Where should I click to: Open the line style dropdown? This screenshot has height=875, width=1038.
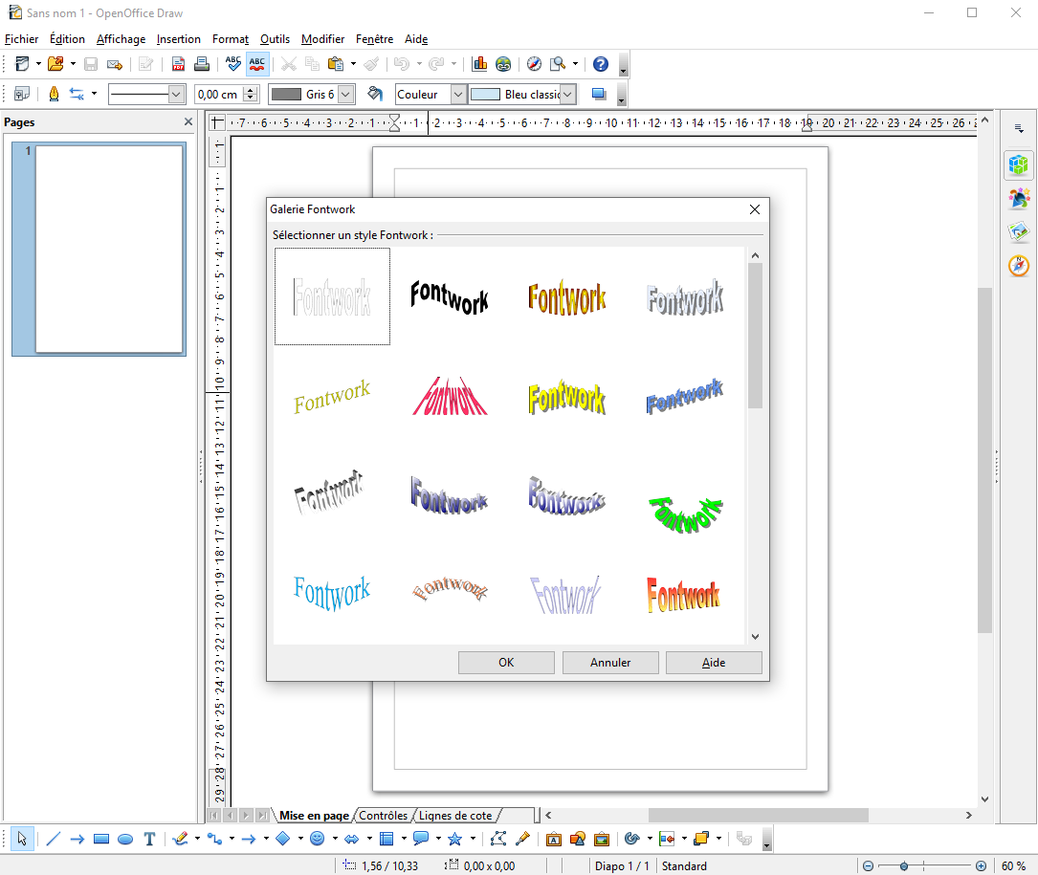[176, 95]
